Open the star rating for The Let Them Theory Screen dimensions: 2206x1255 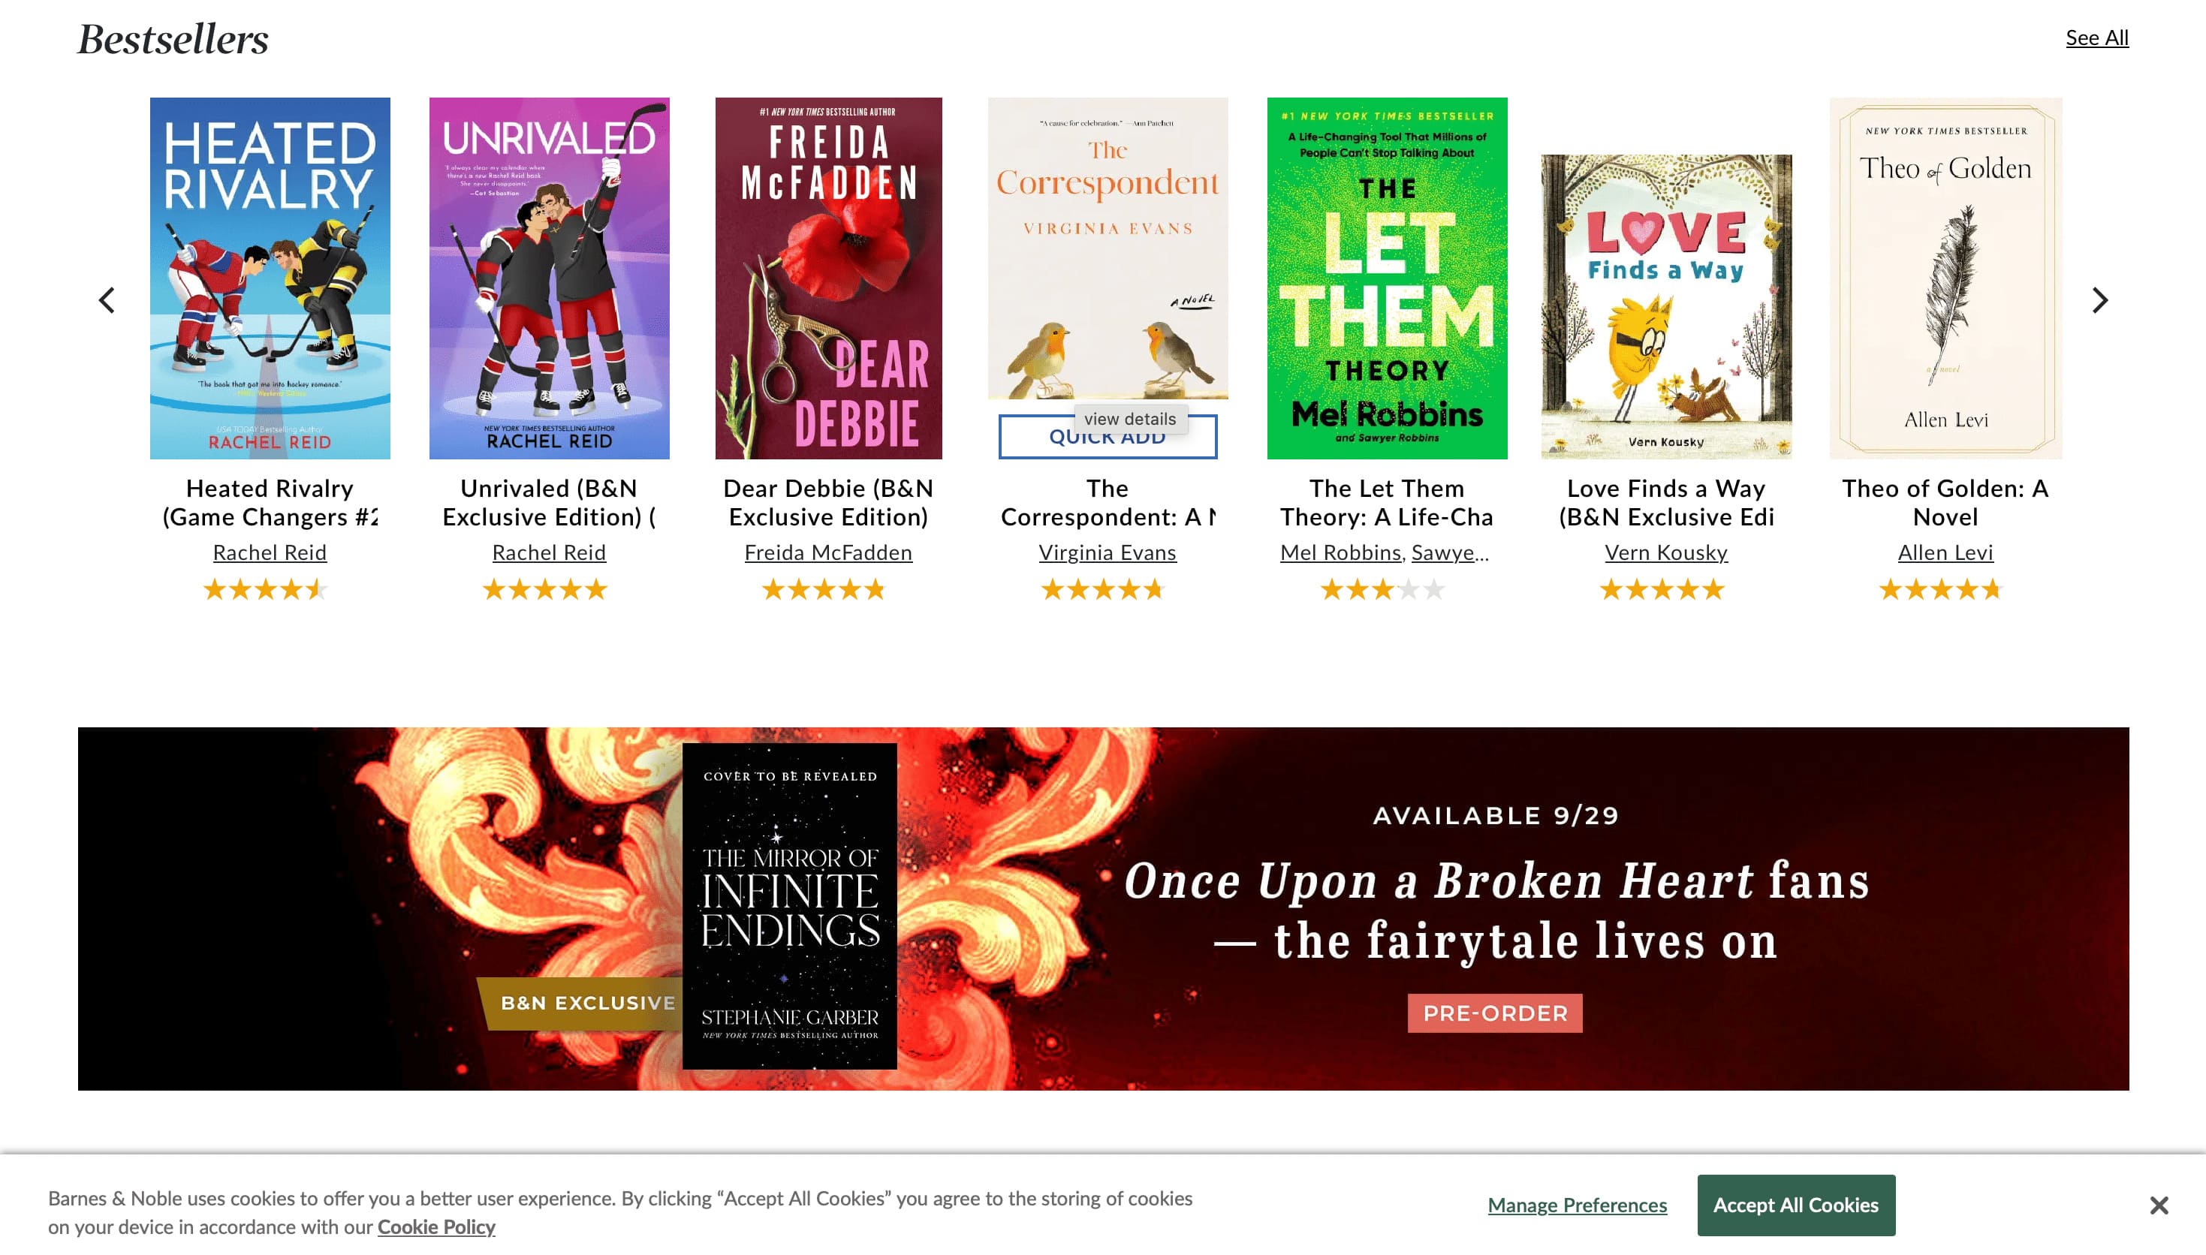(1383, 589)
